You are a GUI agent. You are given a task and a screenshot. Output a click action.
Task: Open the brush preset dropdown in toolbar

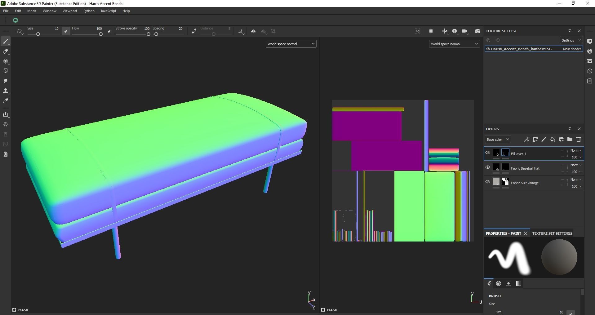coord(20,31)
